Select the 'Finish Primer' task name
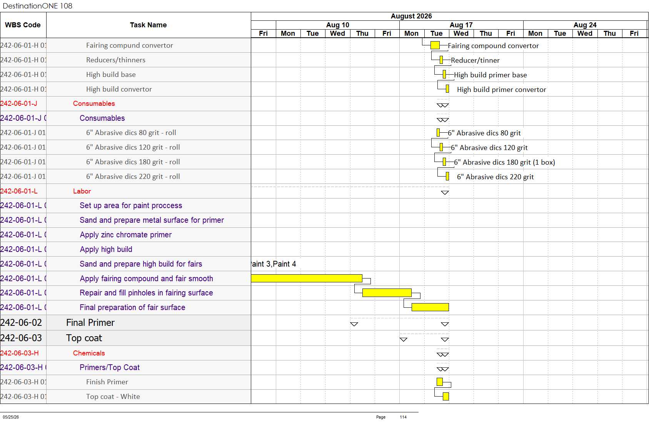The width and height of the screenshot is (649, 422). pyautogui.click(x=107, y=382)
